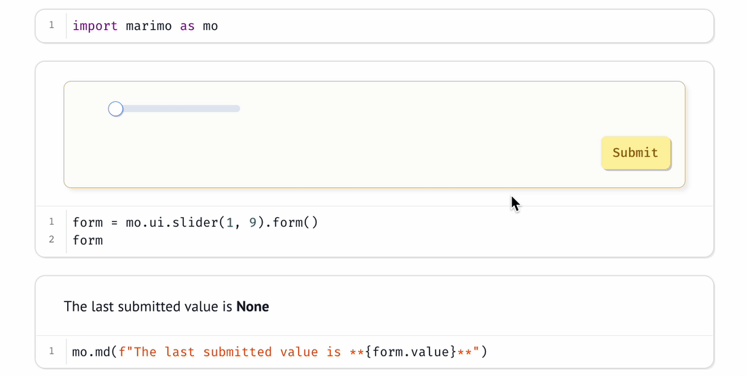Click line number 1 of the import cell

tap(52, 26)
